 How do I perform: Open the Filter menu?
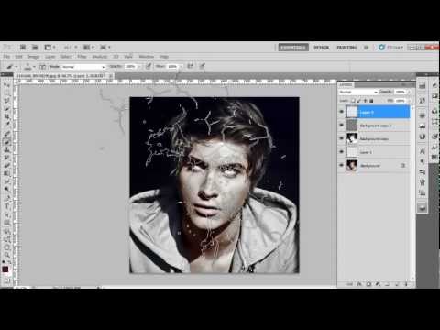click(x=82, y=57)
